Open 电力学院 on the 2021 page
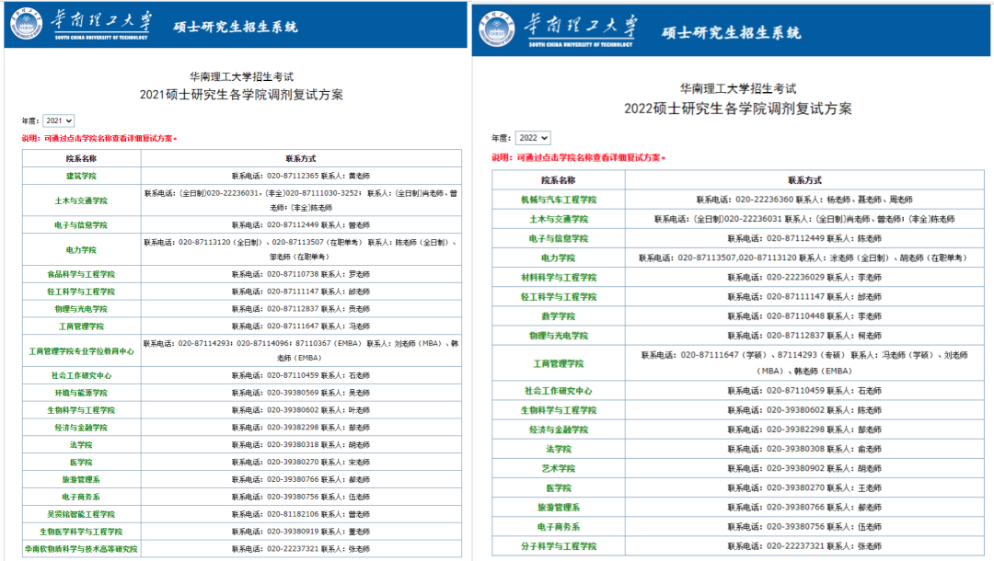 [81, 249]
